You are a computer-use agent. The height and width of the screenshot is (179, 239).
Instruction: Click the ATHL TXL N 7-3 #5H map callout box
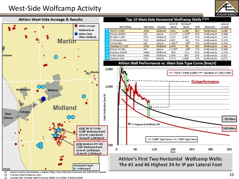pyautogui.click(x=92, y=133)
